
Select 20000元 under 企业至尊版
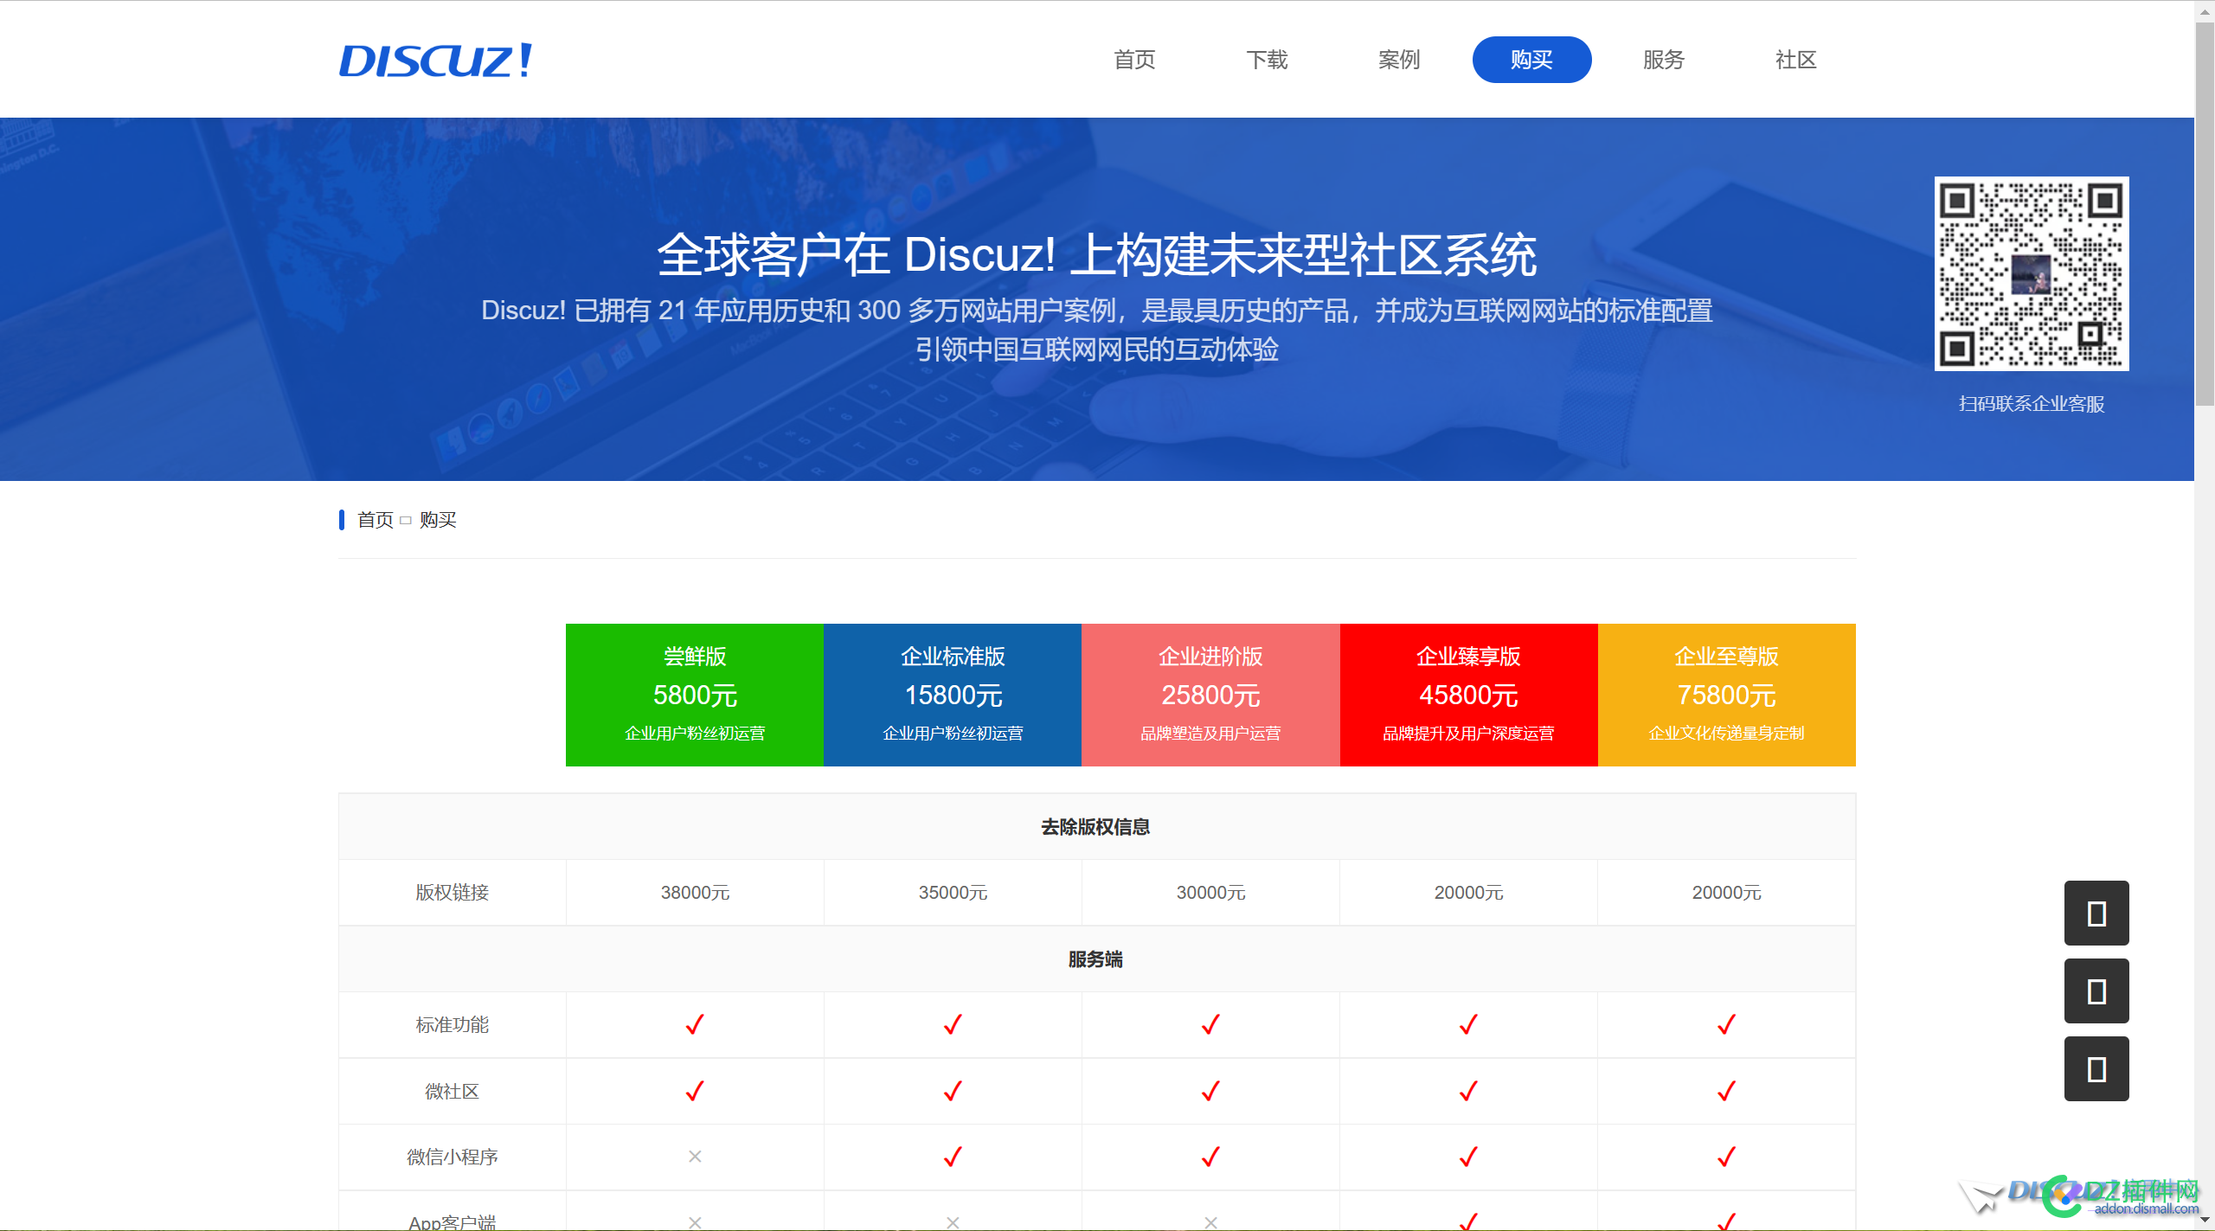pos(1726,893)
